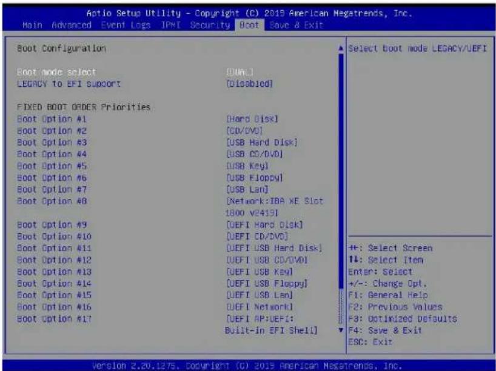Click the F3: Optimized Defaults hint
496x371 pixels.
coord(403,319)
